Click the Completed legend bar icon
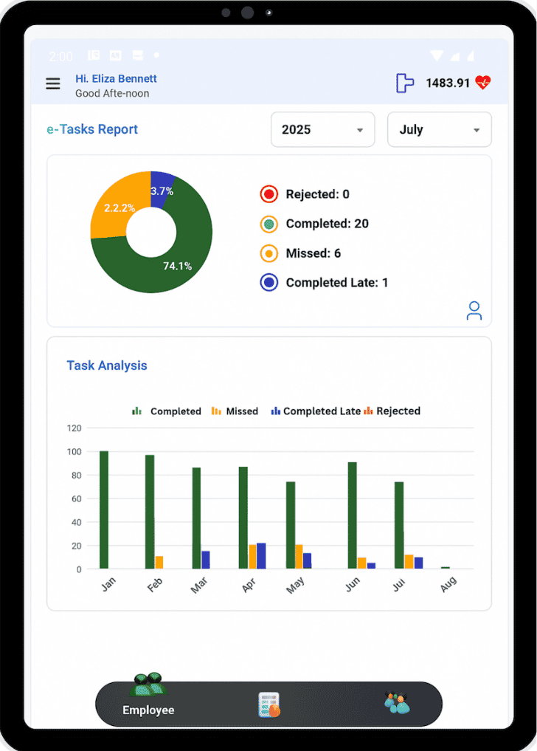The height and width of the screenshot is (751, 537). [137, 411]
